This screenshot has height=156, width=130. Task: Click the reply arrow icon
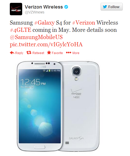click(x=12, y=53)
